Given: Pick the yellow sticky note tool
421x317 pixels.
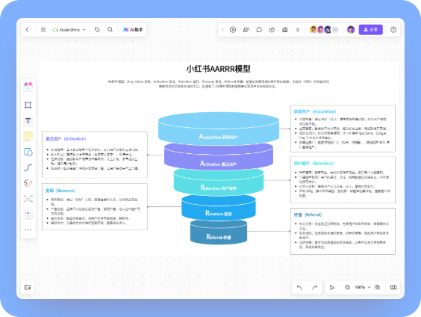Looking at the screenshot, I should [28, 136].
